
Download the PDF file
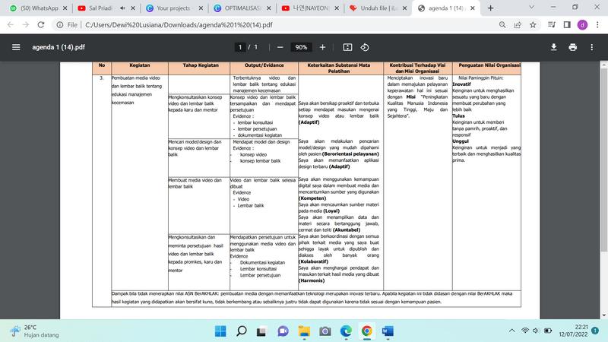tap(554, 47)
